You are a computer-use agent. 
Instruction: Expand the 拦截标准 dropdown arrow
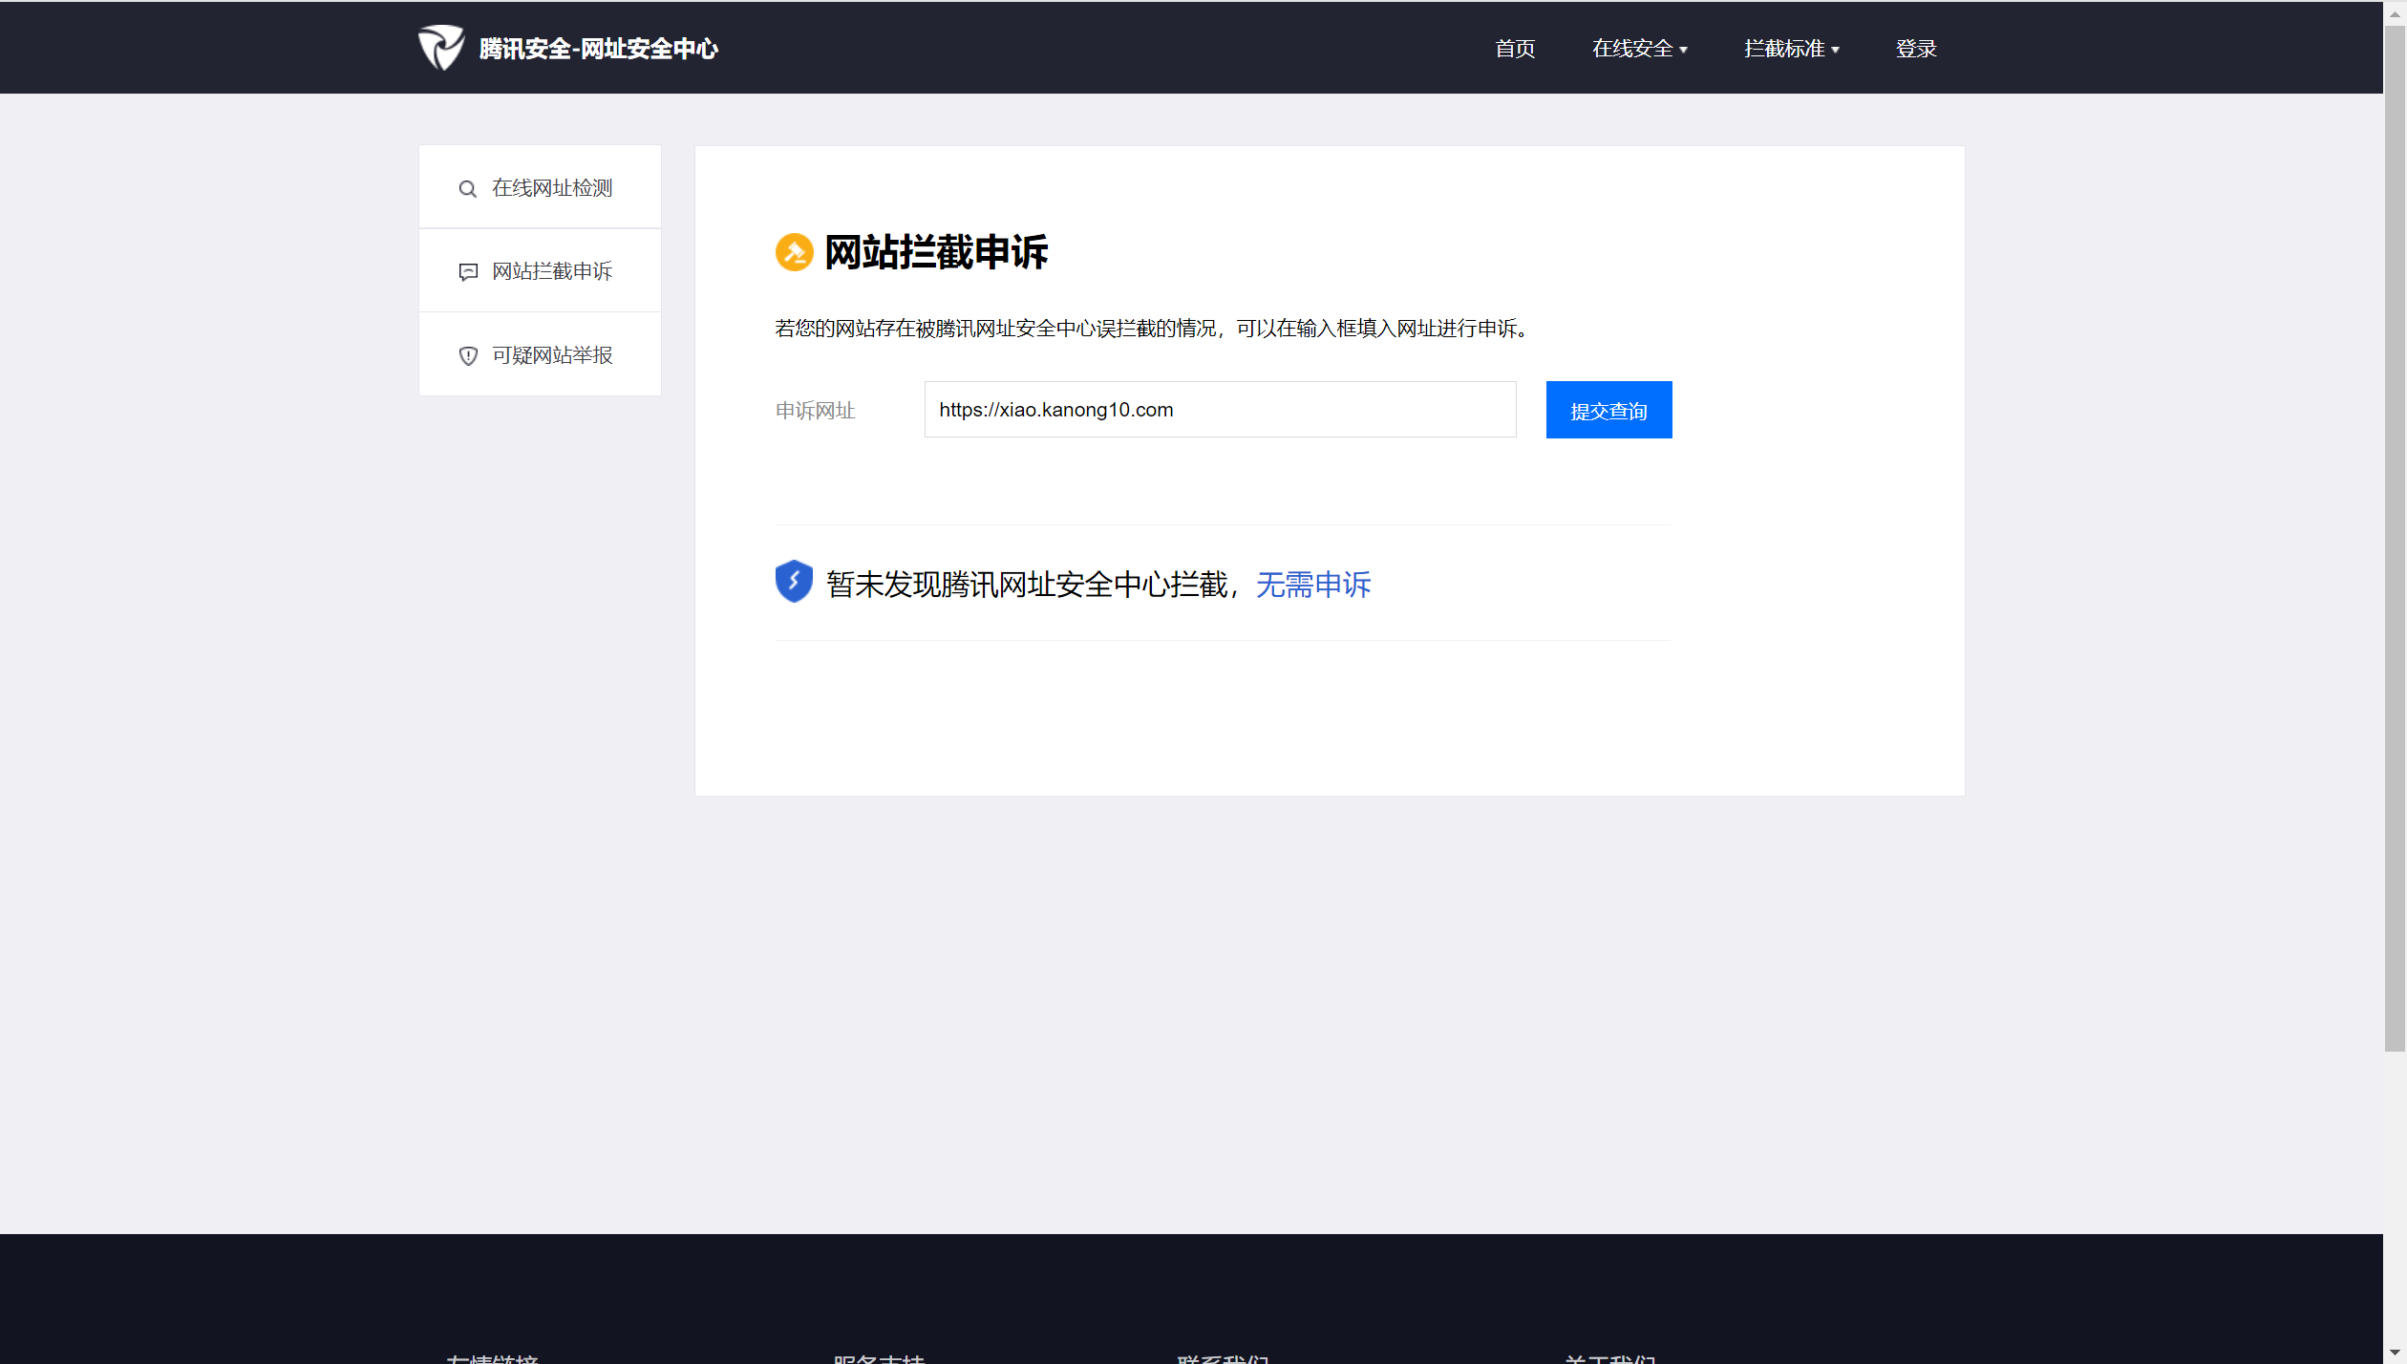point(1836,50)
